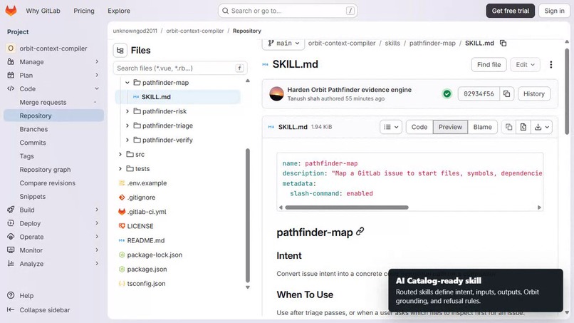This screenshot has width=574, height=323.
Task: Click the Help question mark icon
Action: coord(11,295)
